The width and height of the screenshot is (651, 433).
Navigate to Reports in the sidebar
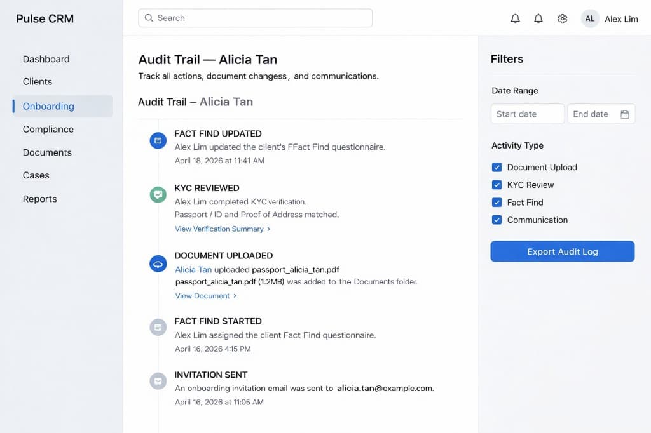pos(39,199)
